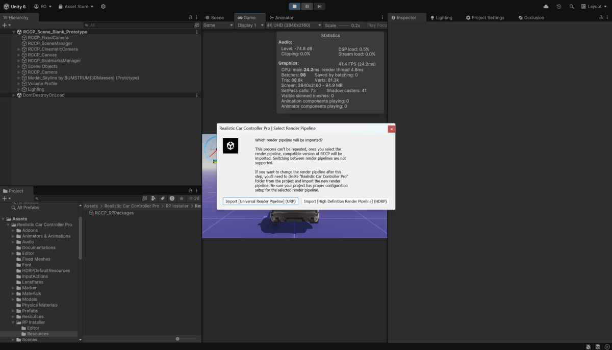The width and height of the screenshot is (612, 350).
Task: Open the Unity Search magnifier in top toolbar
Action: coord(572,7)
